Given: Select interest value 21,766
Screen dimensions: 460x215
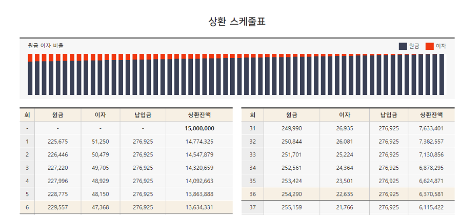Looking at the screenshot, I should (345, 207).
